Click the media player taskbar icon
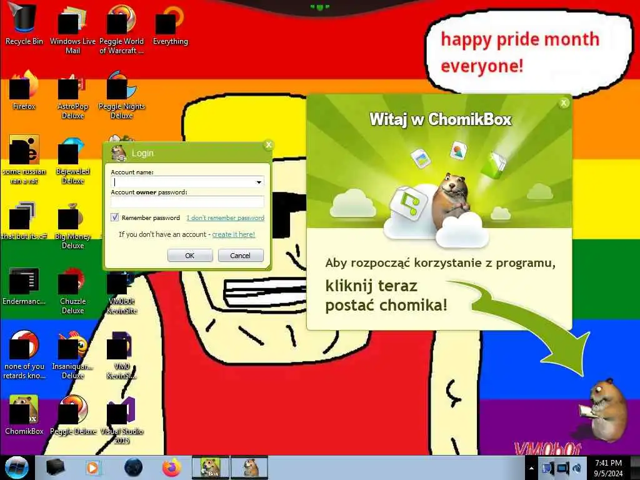 [93, 467]
